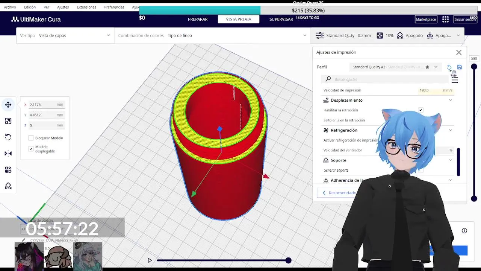This screenshot has width=481, height=271.
Task: Collapse the print settings summary bar chevron
Action: click(458, 35)
